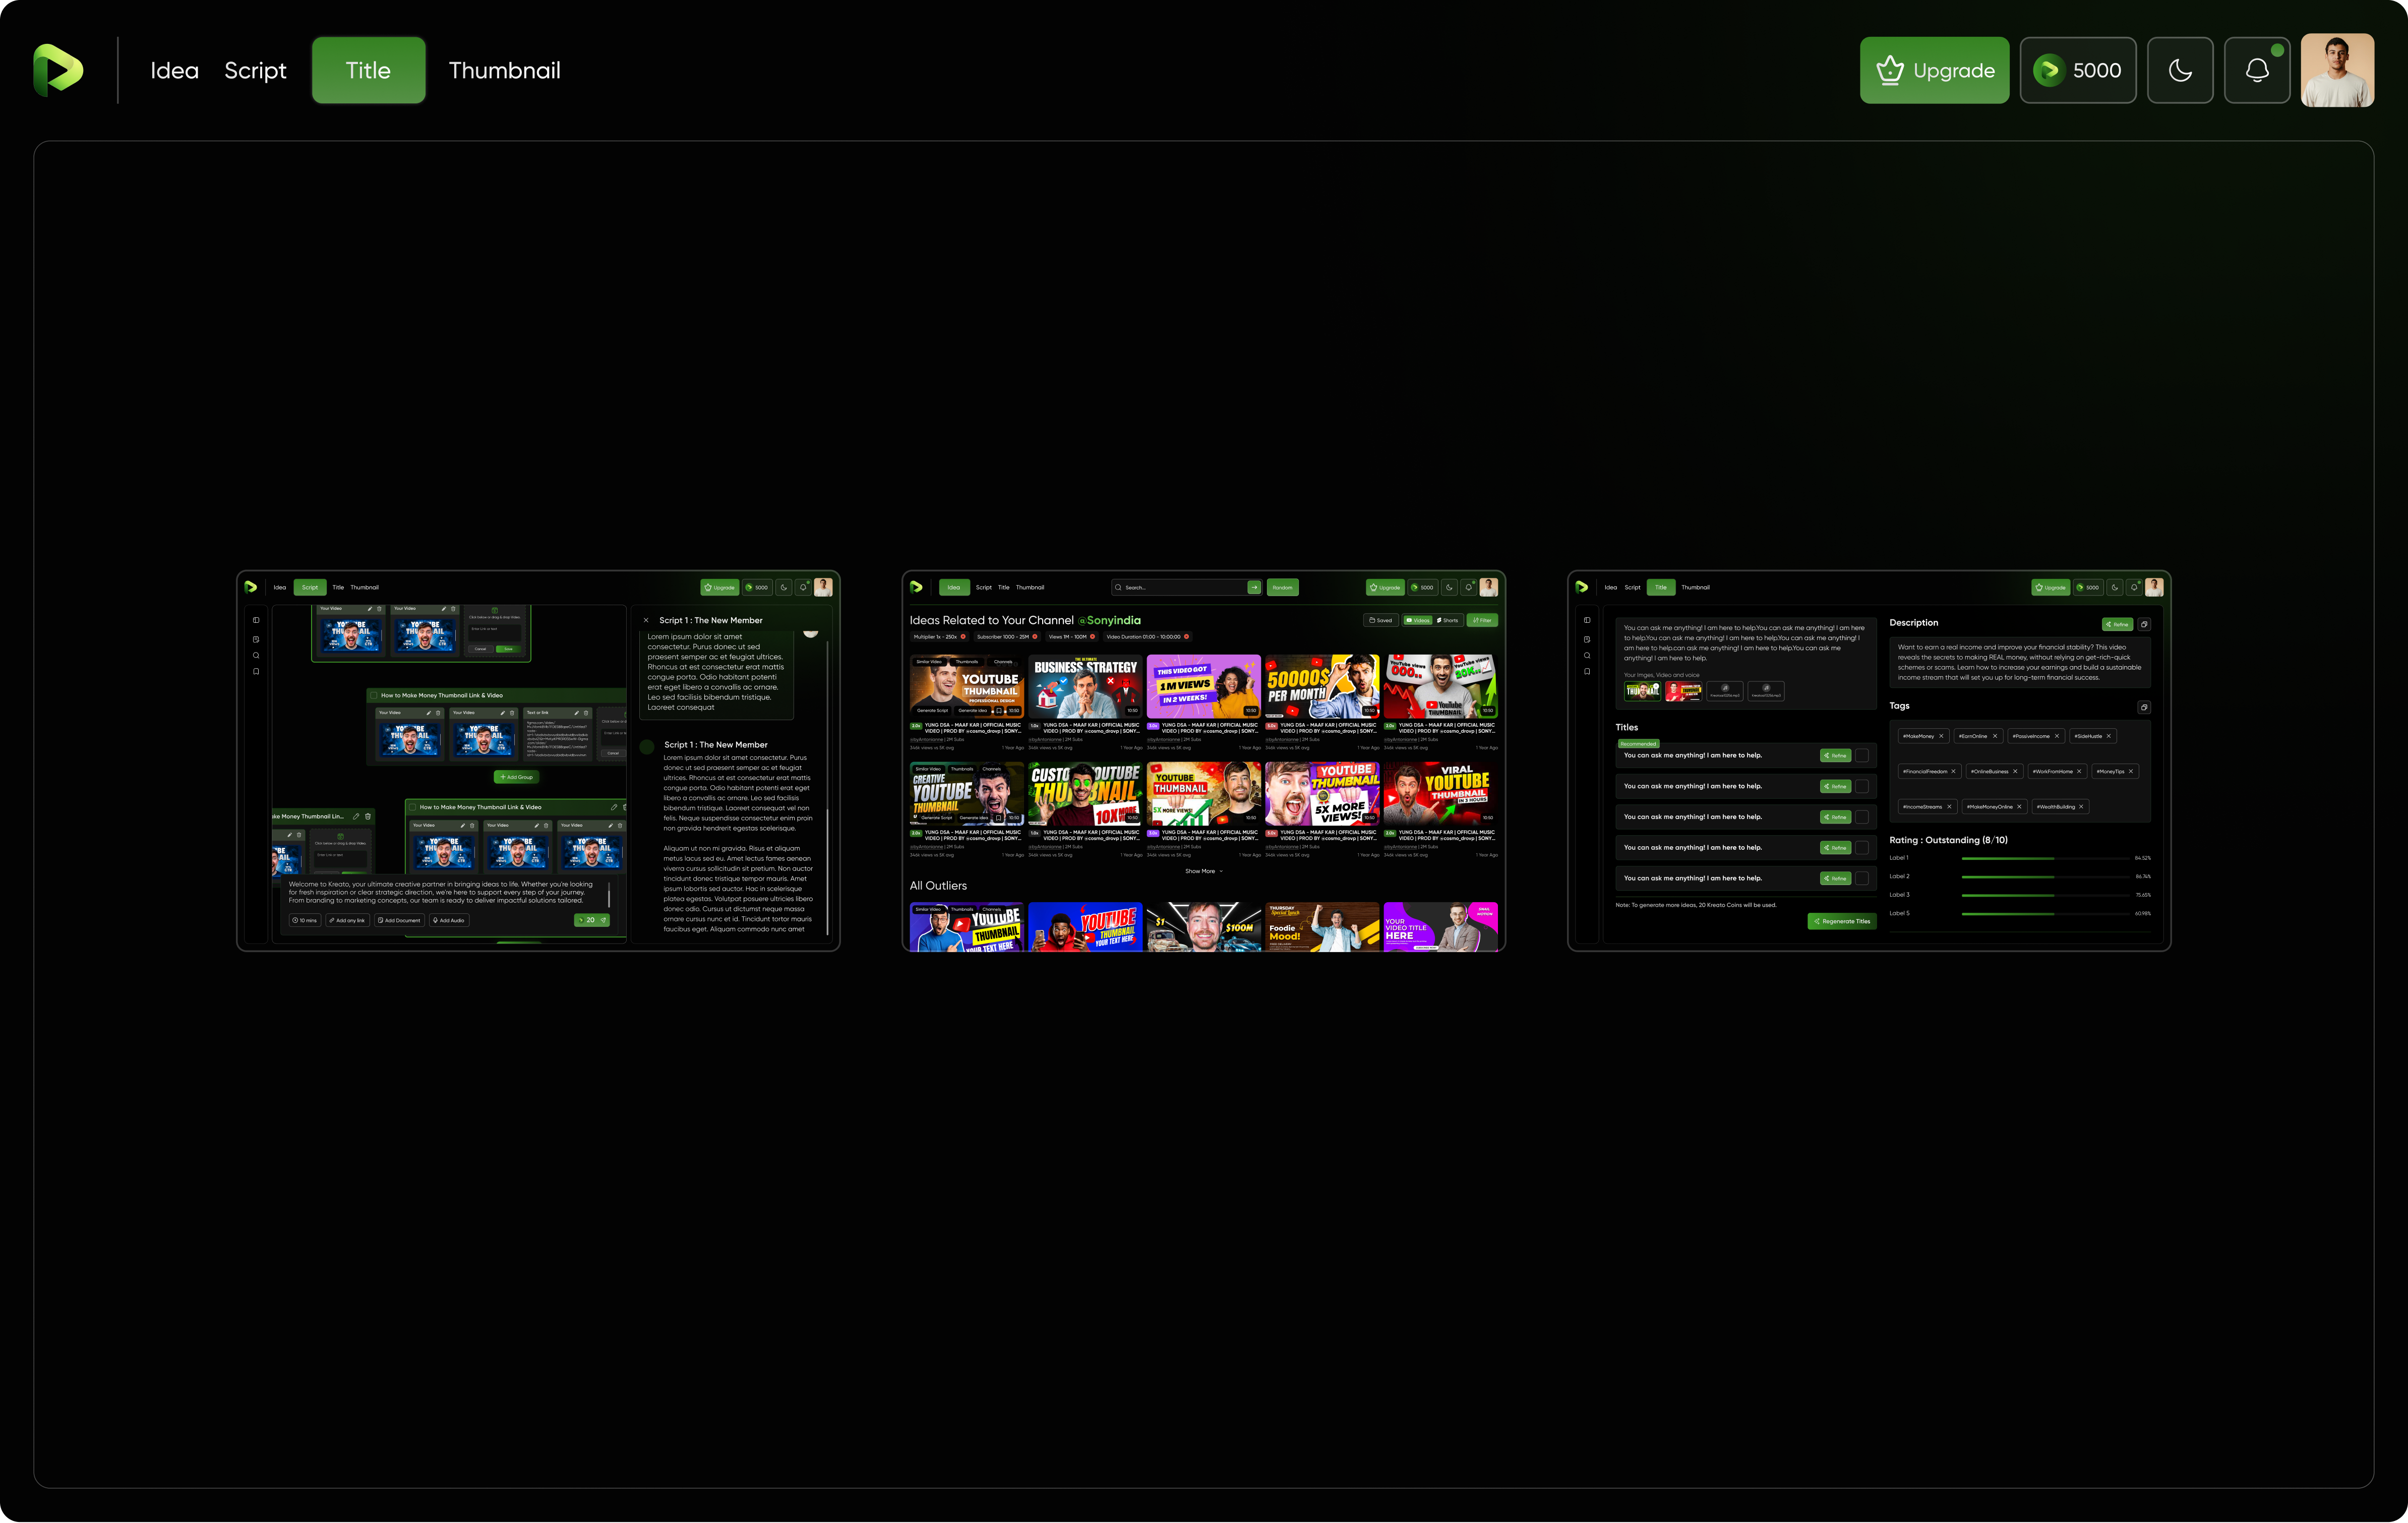Check the box on the Recommended title row
The height and width of the screenshot is (1523, 2408).
[1862, 755]
